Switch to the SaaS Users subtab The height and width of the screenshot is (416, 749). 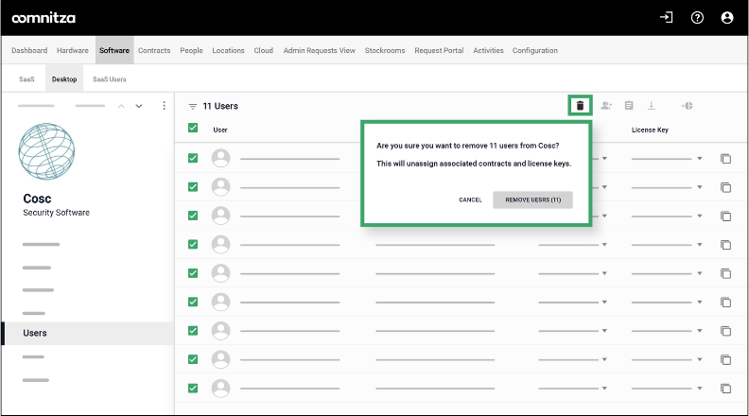tap(110, 79)
